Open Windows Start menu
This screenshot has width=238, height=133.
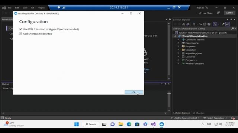(x=77, y=124)
